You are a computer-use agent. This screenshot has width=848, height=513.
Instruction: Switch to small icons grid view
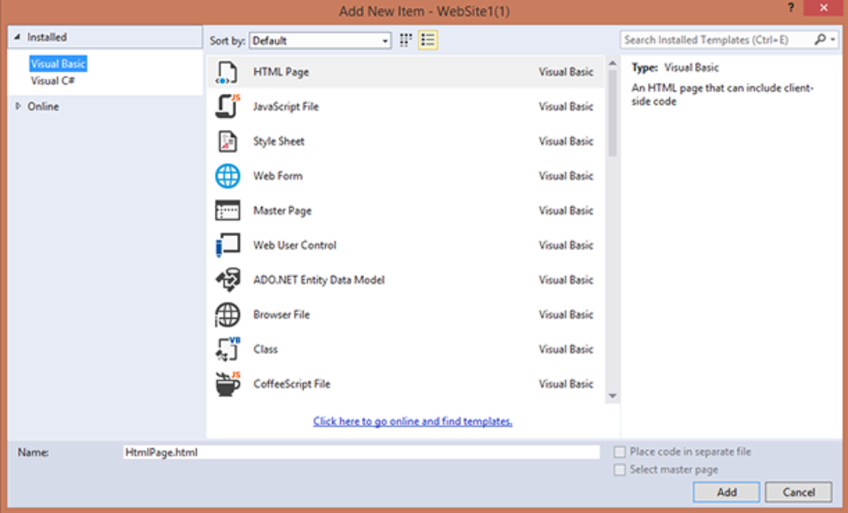[x=406, y=40]
